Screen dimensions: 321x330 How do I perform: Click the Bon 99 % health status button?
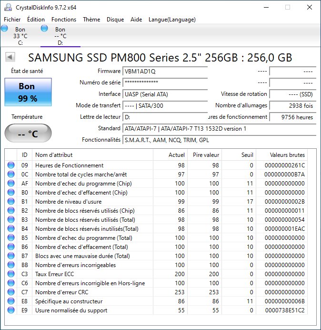click(x=28, y=92)
